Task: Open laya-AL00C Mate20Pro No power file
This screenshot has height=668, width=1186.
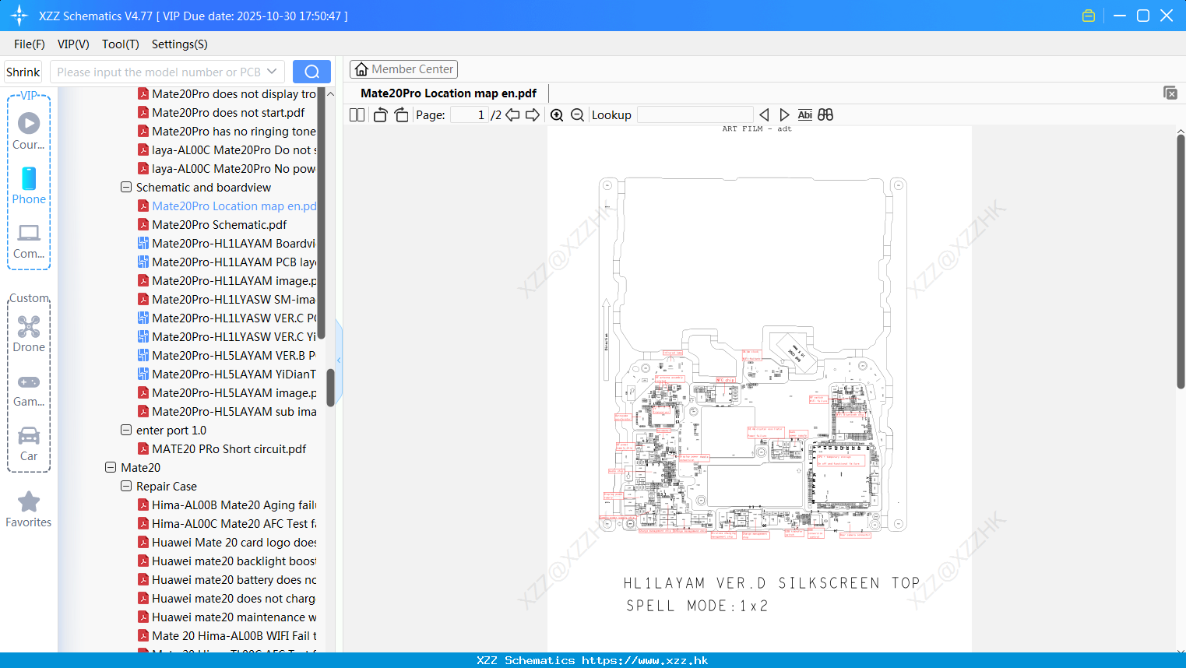Action: coord(227,169)
